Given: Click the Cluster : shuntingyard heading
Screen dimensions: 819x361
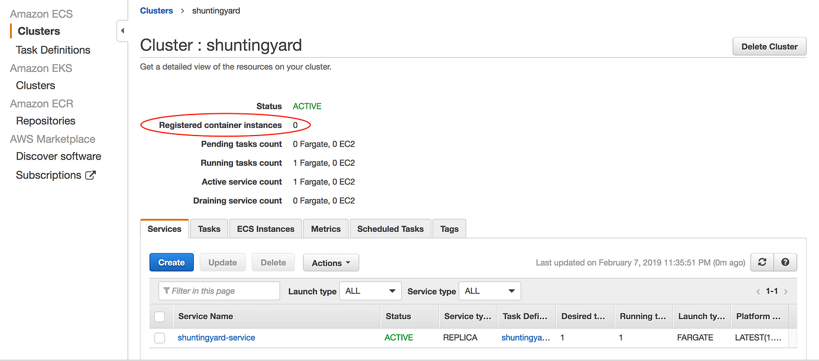Looking at the screenshot, I should pos(221,45).
